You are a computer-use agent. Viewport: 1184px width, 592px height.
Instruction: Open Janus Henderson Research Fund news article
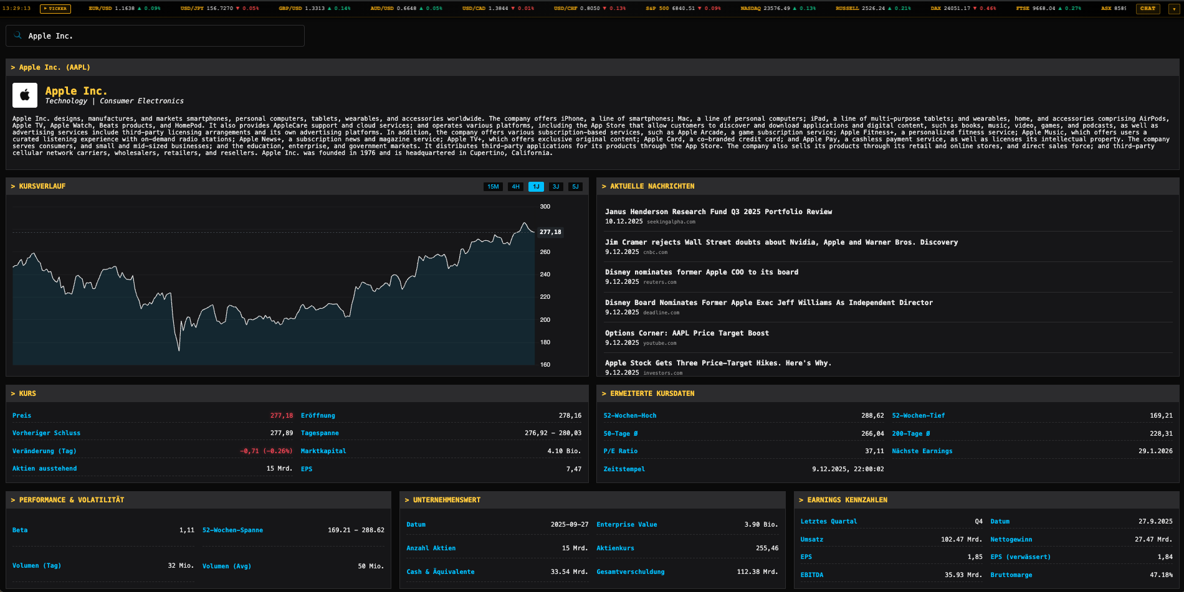coord(718,212)
